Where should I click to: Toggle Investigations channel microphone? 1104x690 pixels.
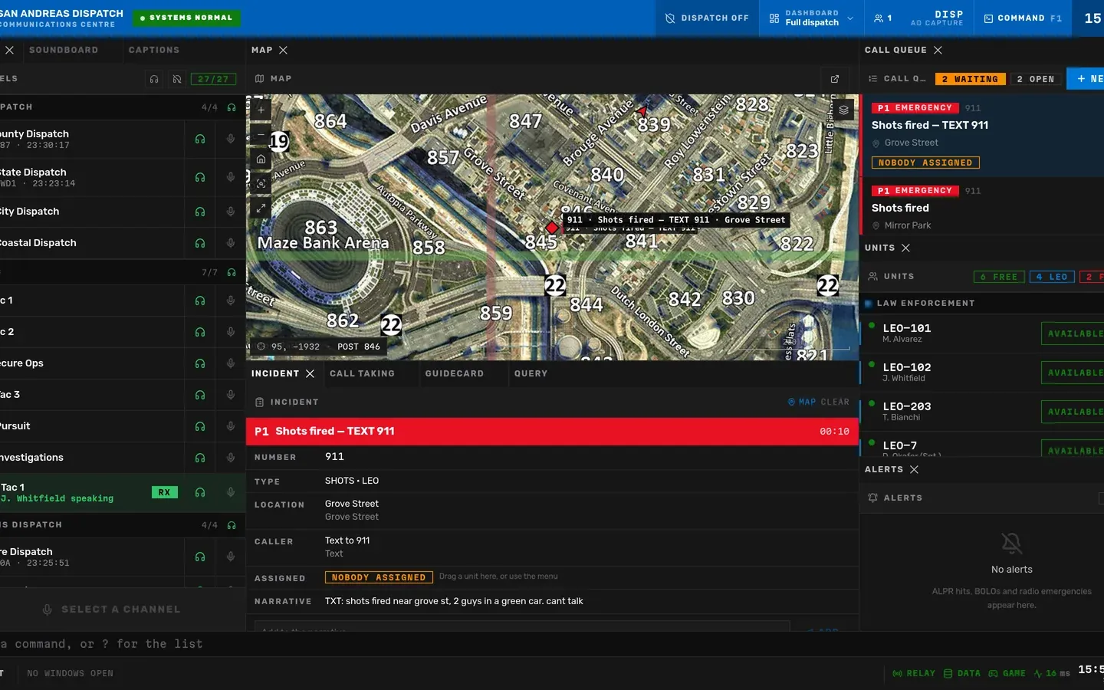coord(231,458)
